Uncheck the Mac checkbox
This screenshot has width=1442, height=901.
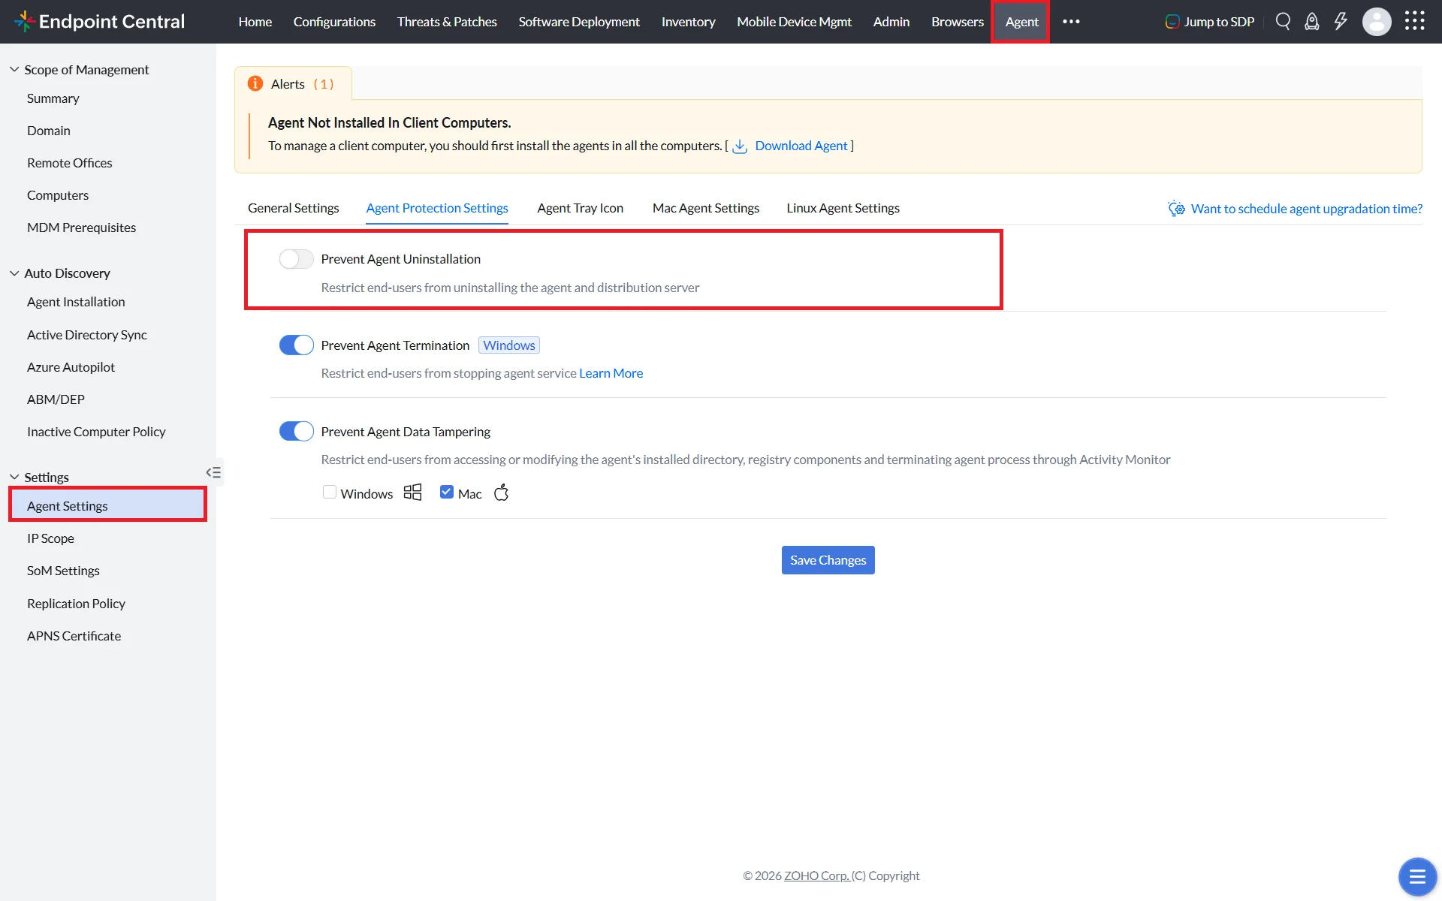pyautogui.click(x=446, y=493)
